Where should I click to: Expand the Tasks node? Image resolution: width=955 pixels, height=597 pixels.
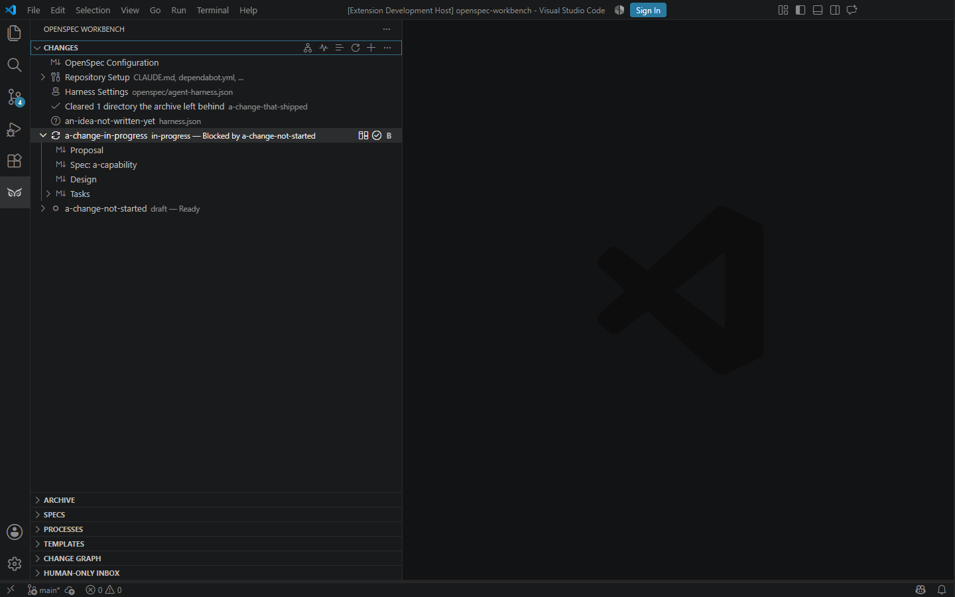pos(48,194)
